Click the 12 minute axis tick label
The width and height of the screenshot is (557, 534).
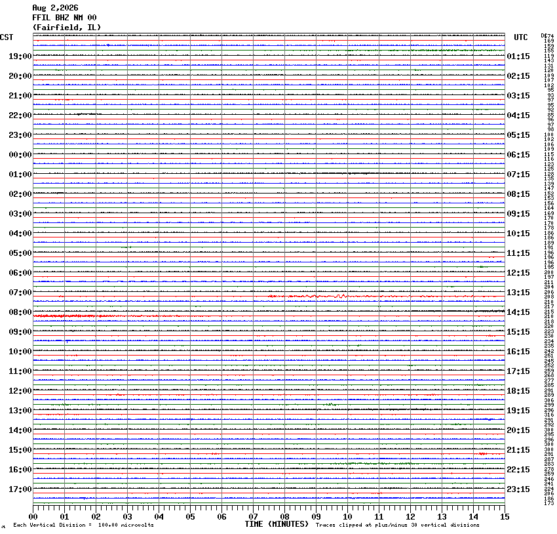(410, 517)
